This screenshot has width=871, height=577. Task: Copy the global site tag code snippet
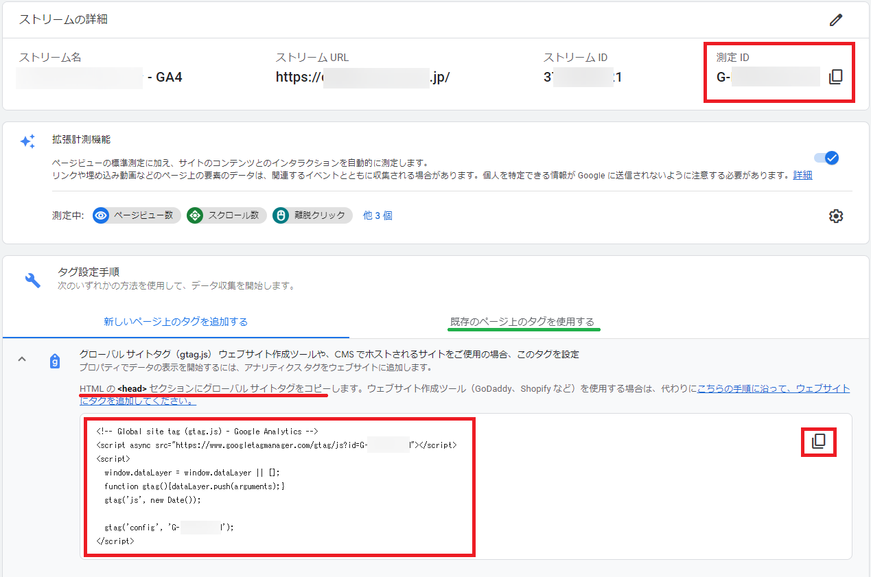coord(819,441)
